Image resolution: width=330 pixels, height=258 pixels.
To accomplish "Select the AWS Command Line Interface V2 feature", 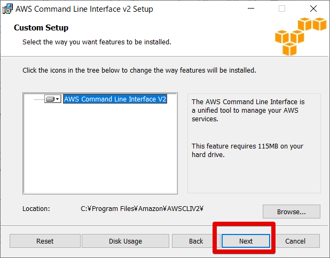I will coord(115,99).
